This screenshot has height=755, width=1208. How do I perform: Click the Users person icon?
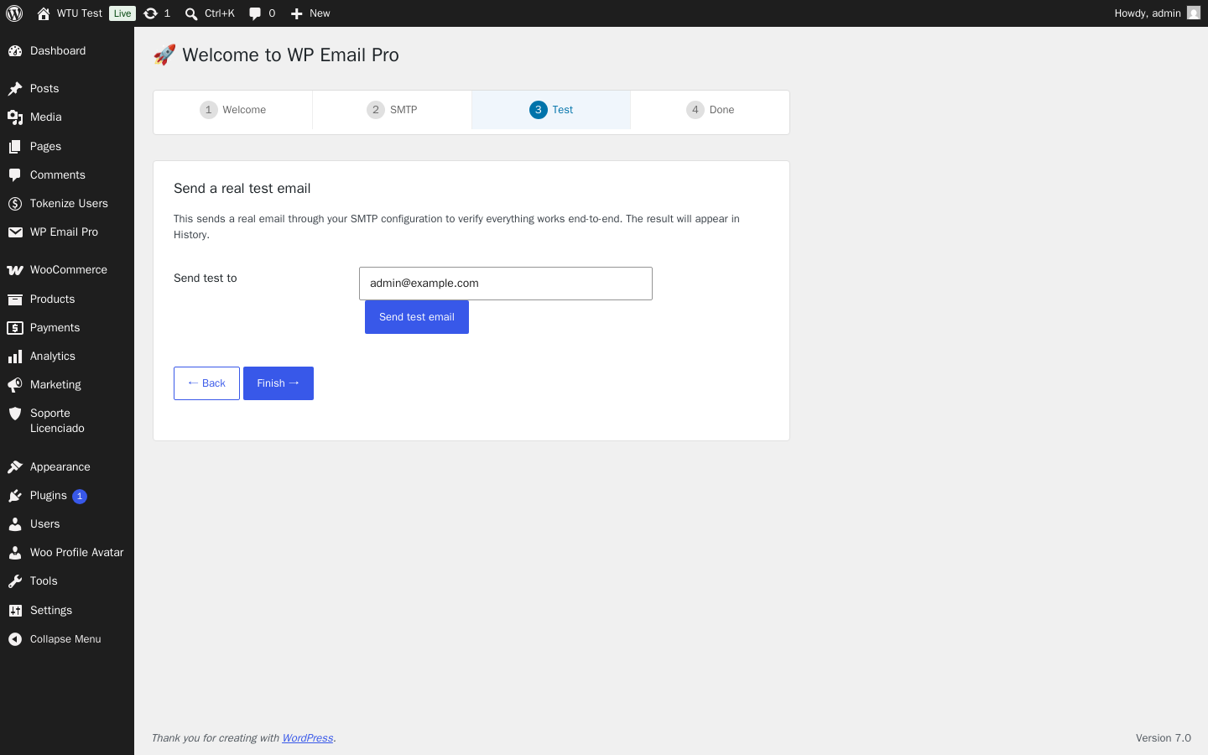pos(15,524)
